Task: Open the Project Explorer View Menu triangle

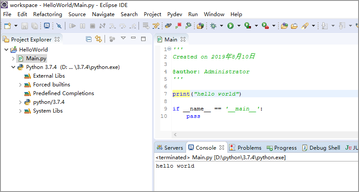Action: (123, 38)
